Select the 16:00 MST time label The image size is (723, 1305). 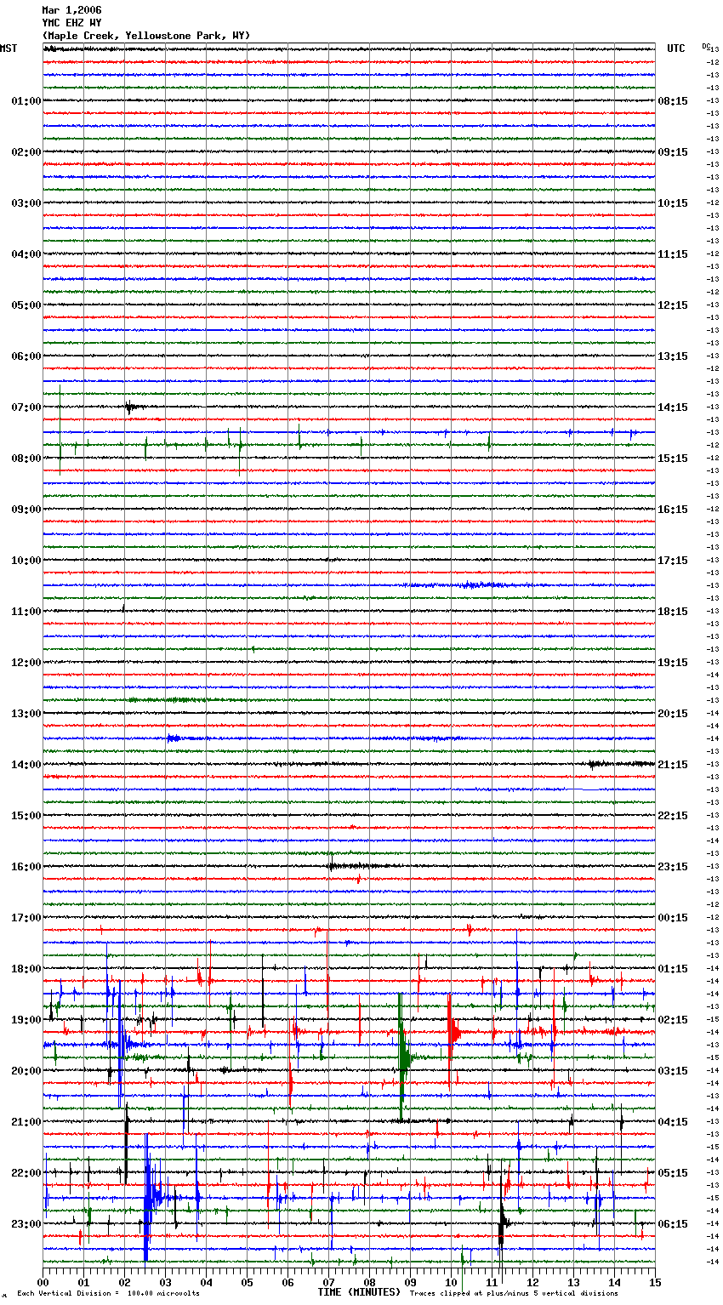26,867
